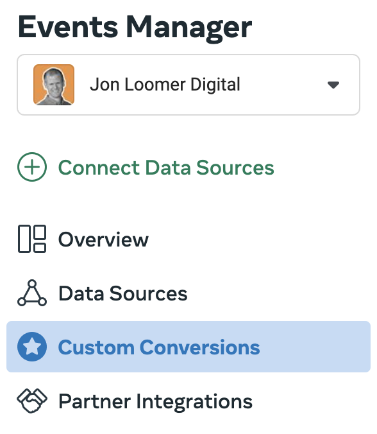Screen dimensions: 377x434
Task: Expand the account selector dropdown arrow
Action: (x=333, y=85)
